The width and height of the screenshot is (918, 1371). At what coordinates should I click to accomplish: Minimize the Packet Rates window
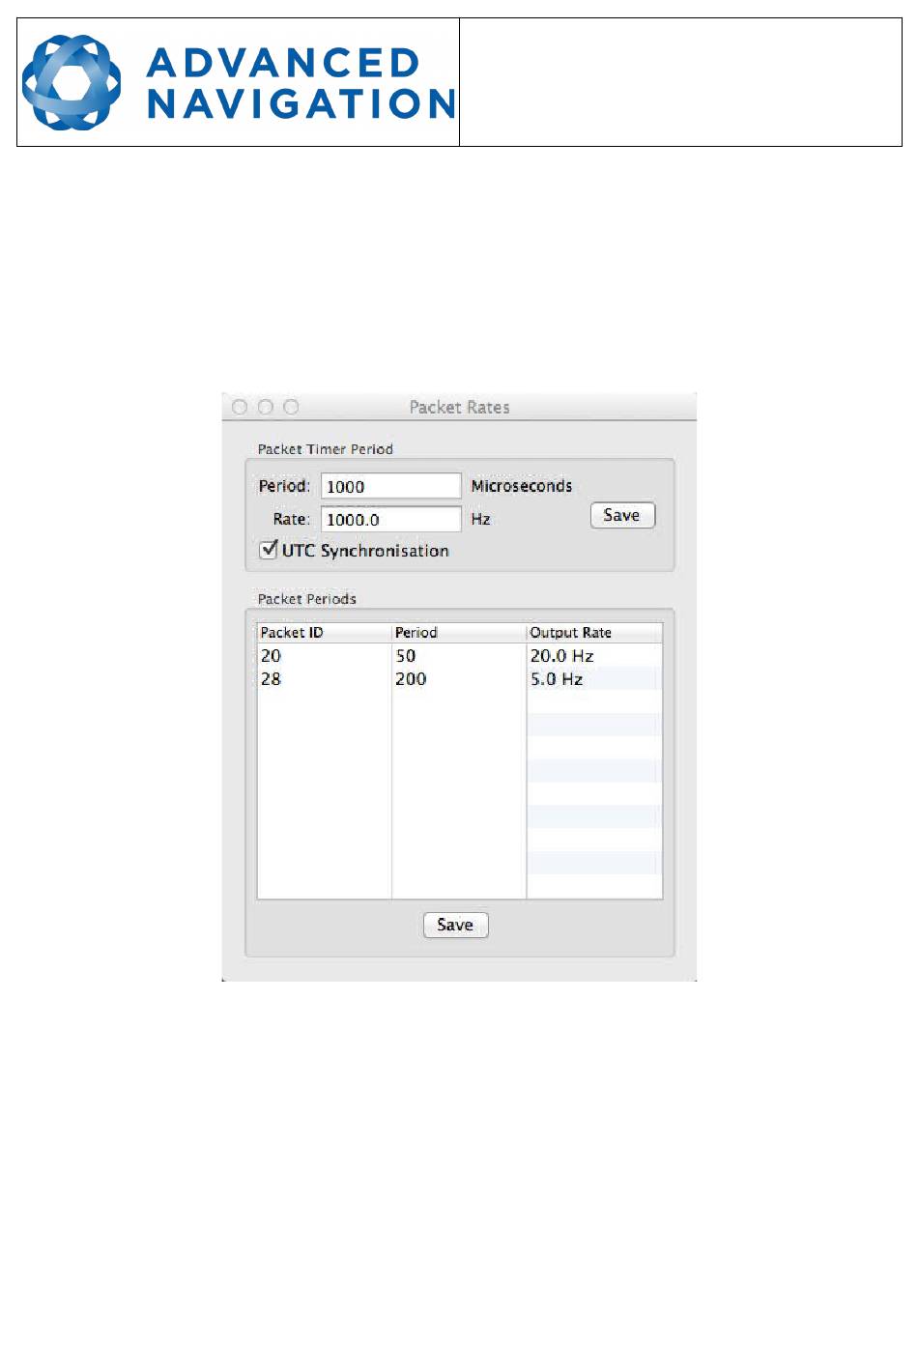click(x=265, y=407)
